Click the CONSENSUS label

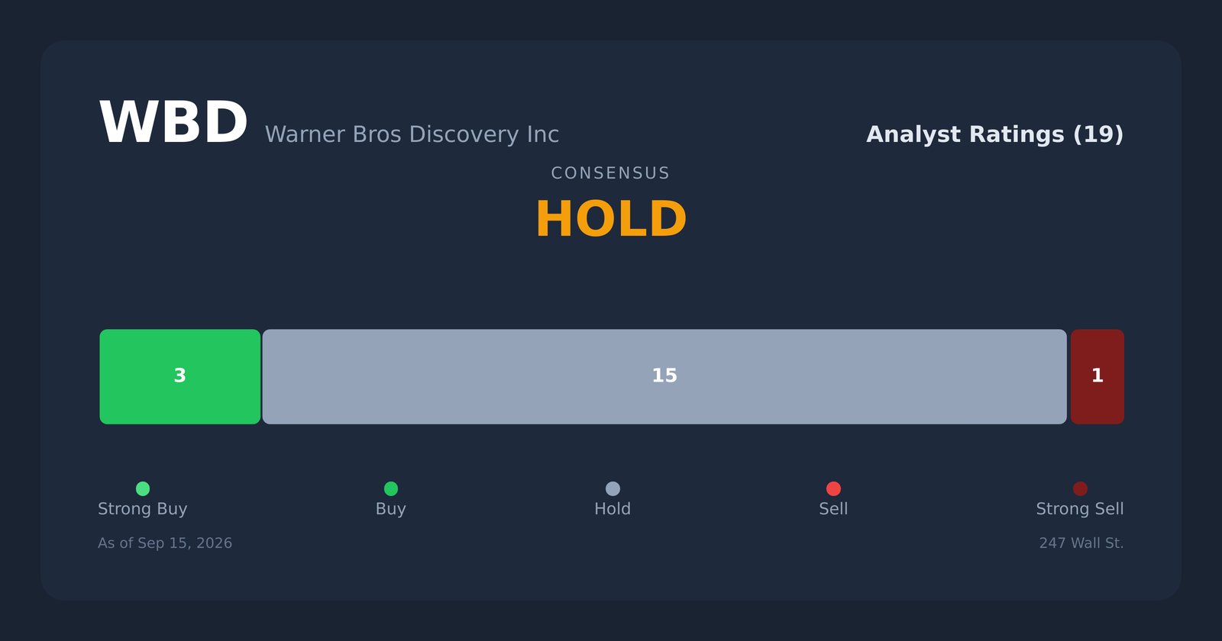tap(611, 173)
